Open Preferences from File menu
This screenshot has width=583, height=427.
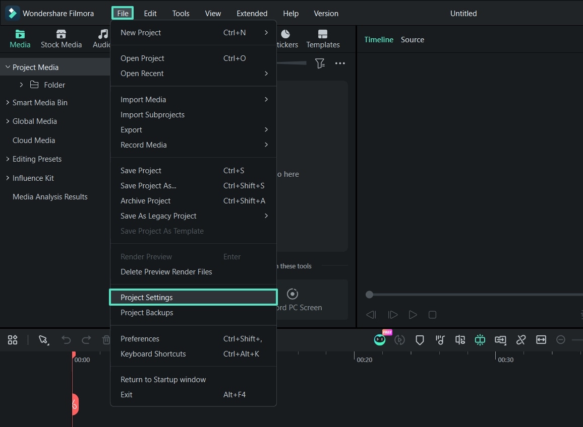[x=193, y=339]
